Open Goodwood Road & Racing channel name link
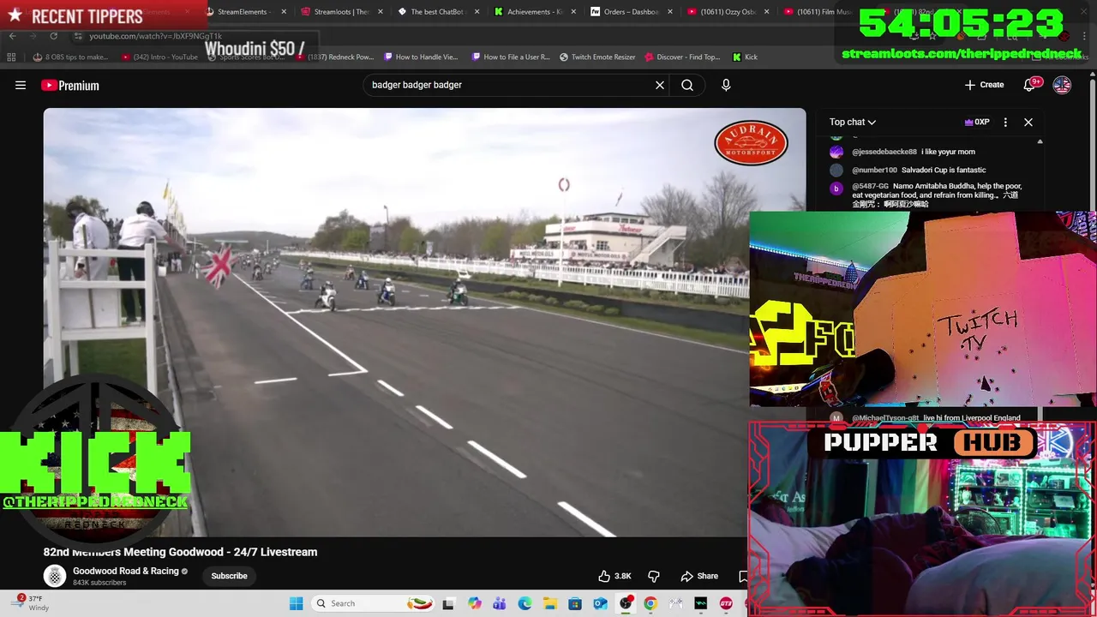Viewport: 1097px width, 617px height. (126, 571)
